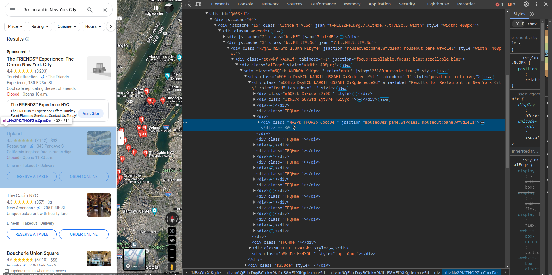Open the Rating filter dropdown
Viewport: 552px width, 275px height.
point(40,26)
